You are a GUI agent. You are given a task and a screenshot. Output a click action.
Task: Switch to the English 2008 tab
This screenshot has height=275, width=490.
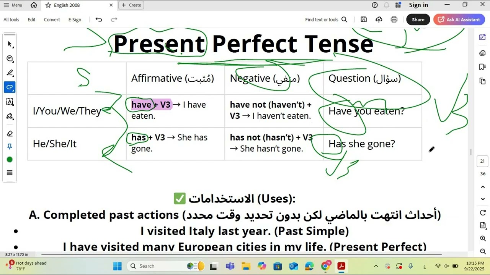[x=67, y=5]
